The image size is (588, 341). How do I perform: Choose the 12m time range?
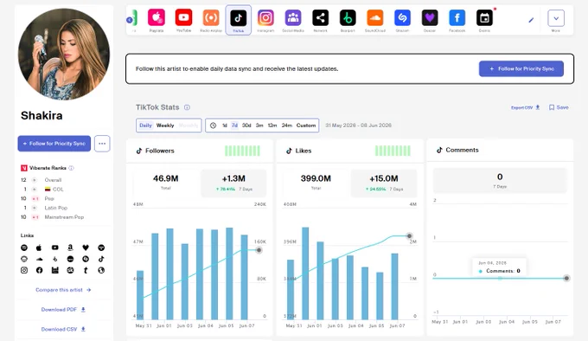272,125
